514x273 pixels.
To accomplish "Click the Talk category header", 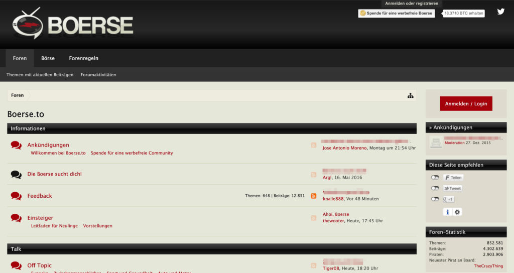I will 212,249.
